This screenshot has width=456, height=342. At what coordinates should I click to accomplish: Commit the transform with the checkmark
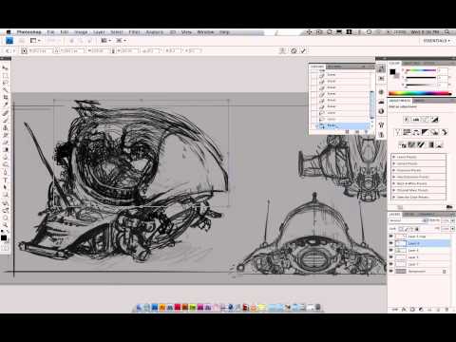[303, 50]
